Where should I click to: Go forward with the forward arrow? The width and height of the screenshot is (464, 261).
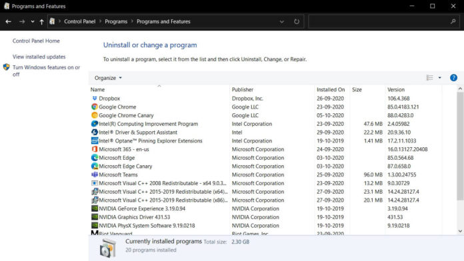pos(22,21)
